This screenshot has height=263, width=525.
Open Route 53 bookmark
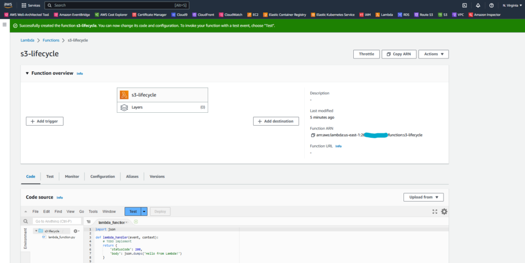point(423,15)
